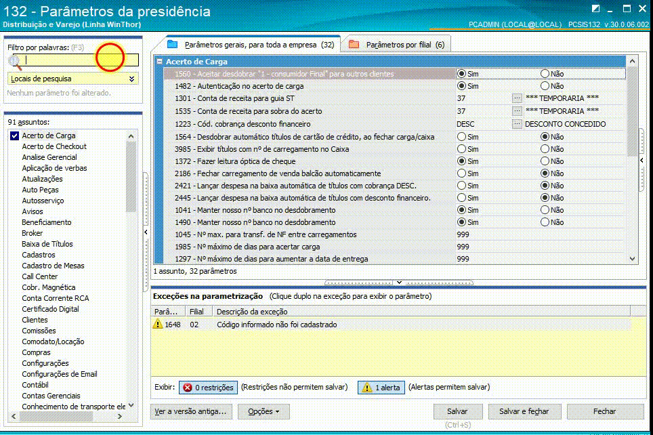Click the right-side panel collapse arrow

coord(641,160)
